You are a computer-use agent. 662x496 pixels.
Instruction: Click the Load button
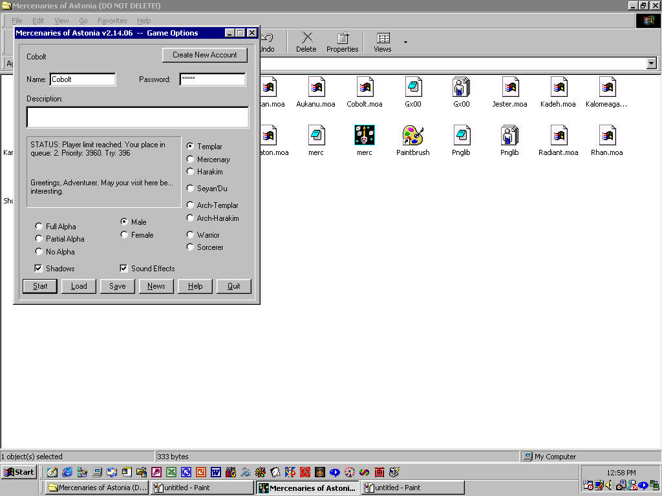pos(79,286)
